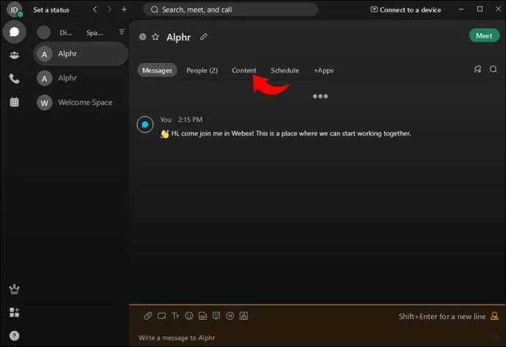
Task: Click the green Meet button
Action: click(x=484, y=36)
